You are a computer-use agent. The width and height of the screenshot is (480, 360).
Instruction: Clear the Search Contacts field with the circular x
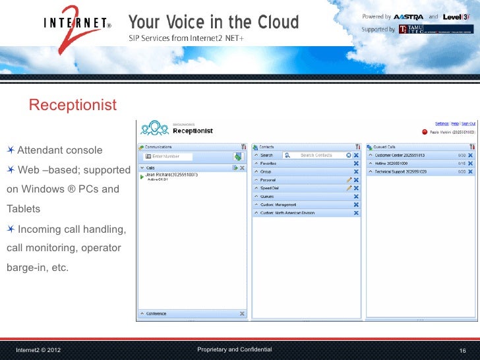(349, 155)
